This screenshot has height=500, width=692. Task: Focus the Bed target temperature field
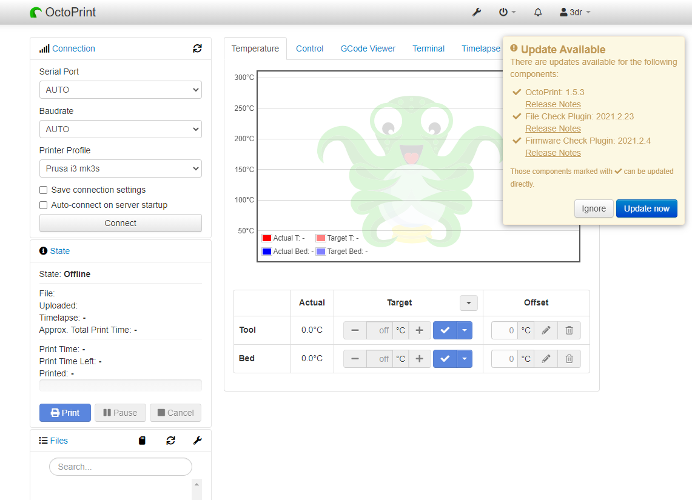[x=380, y=359]
